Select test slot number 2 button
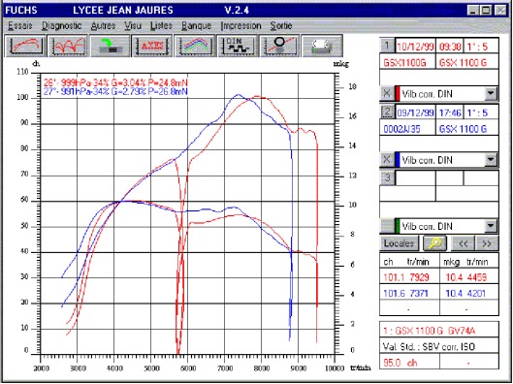The image size is (513, 384). tap(387, 112)
